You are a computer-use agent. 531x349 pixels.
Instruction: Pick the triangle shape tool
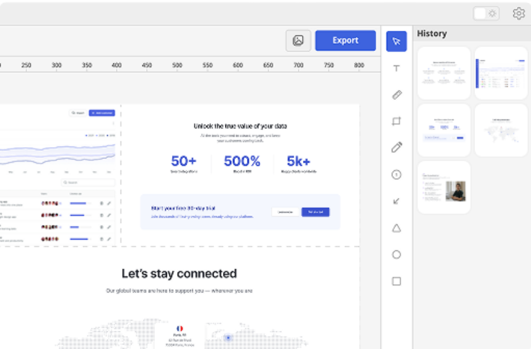[x=396, y=228]
